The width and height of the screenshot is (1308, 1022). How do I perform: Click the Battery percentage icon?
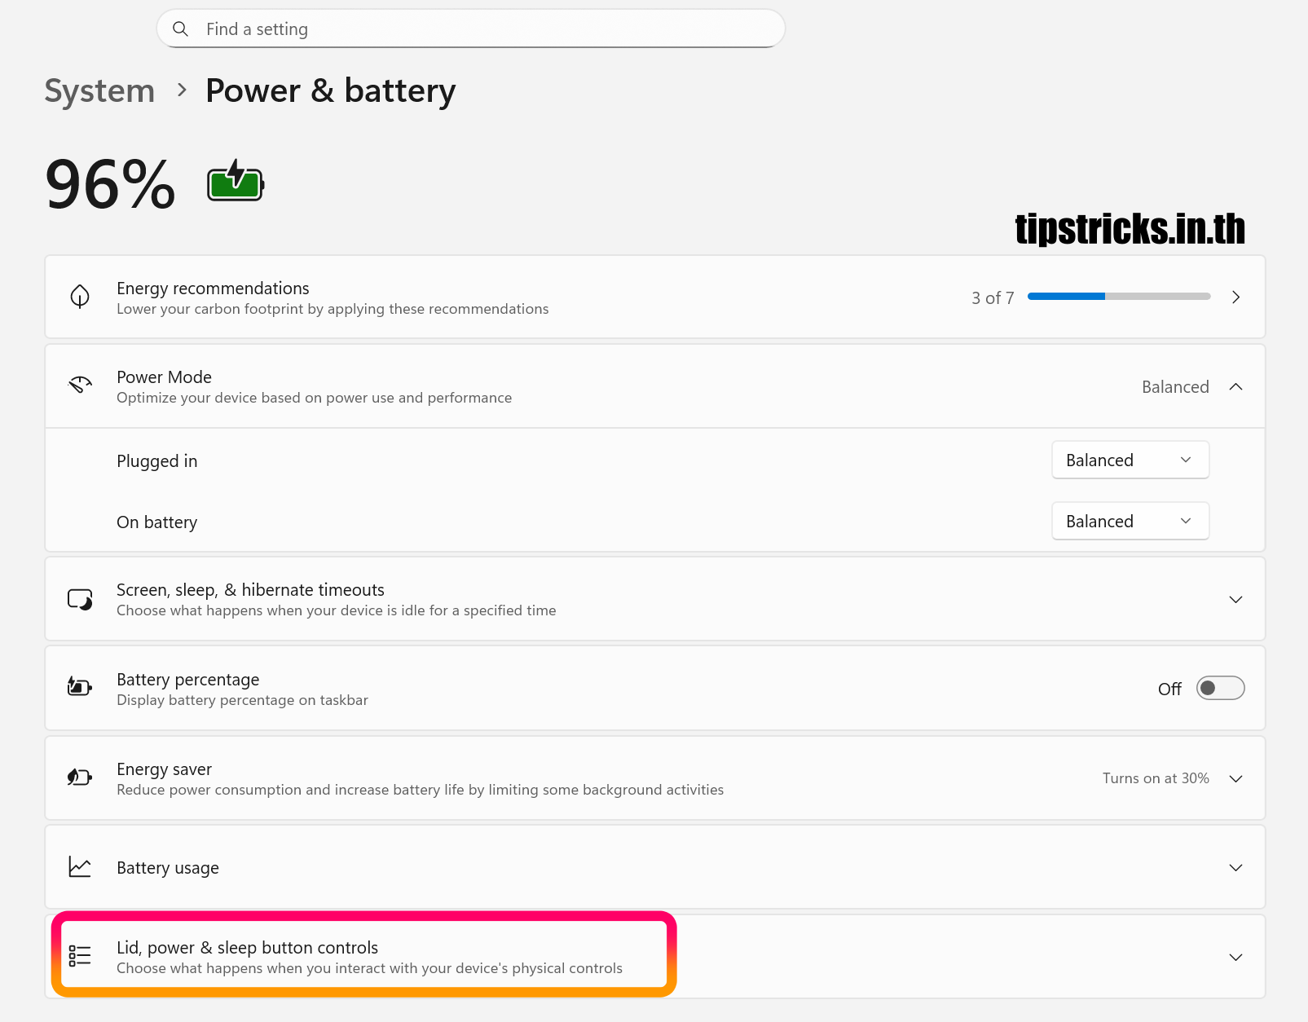80,687
